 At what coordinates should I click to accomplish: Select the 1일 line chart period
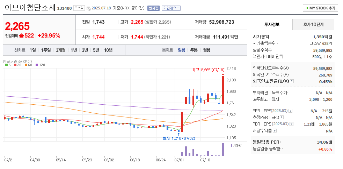click(x=33, y=50)
